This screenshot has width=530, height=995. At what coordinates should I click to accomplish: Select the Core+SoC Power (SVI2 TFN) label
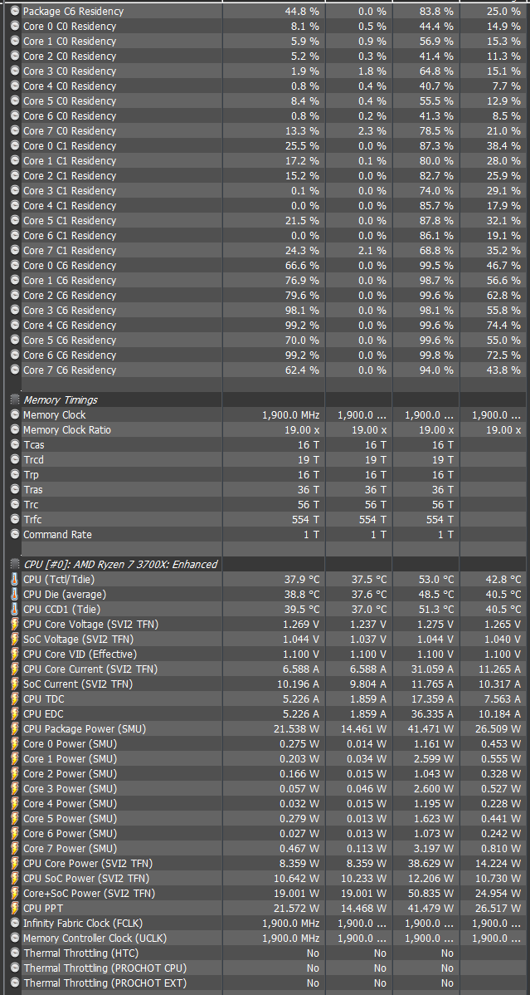click(x=90, y=894)
